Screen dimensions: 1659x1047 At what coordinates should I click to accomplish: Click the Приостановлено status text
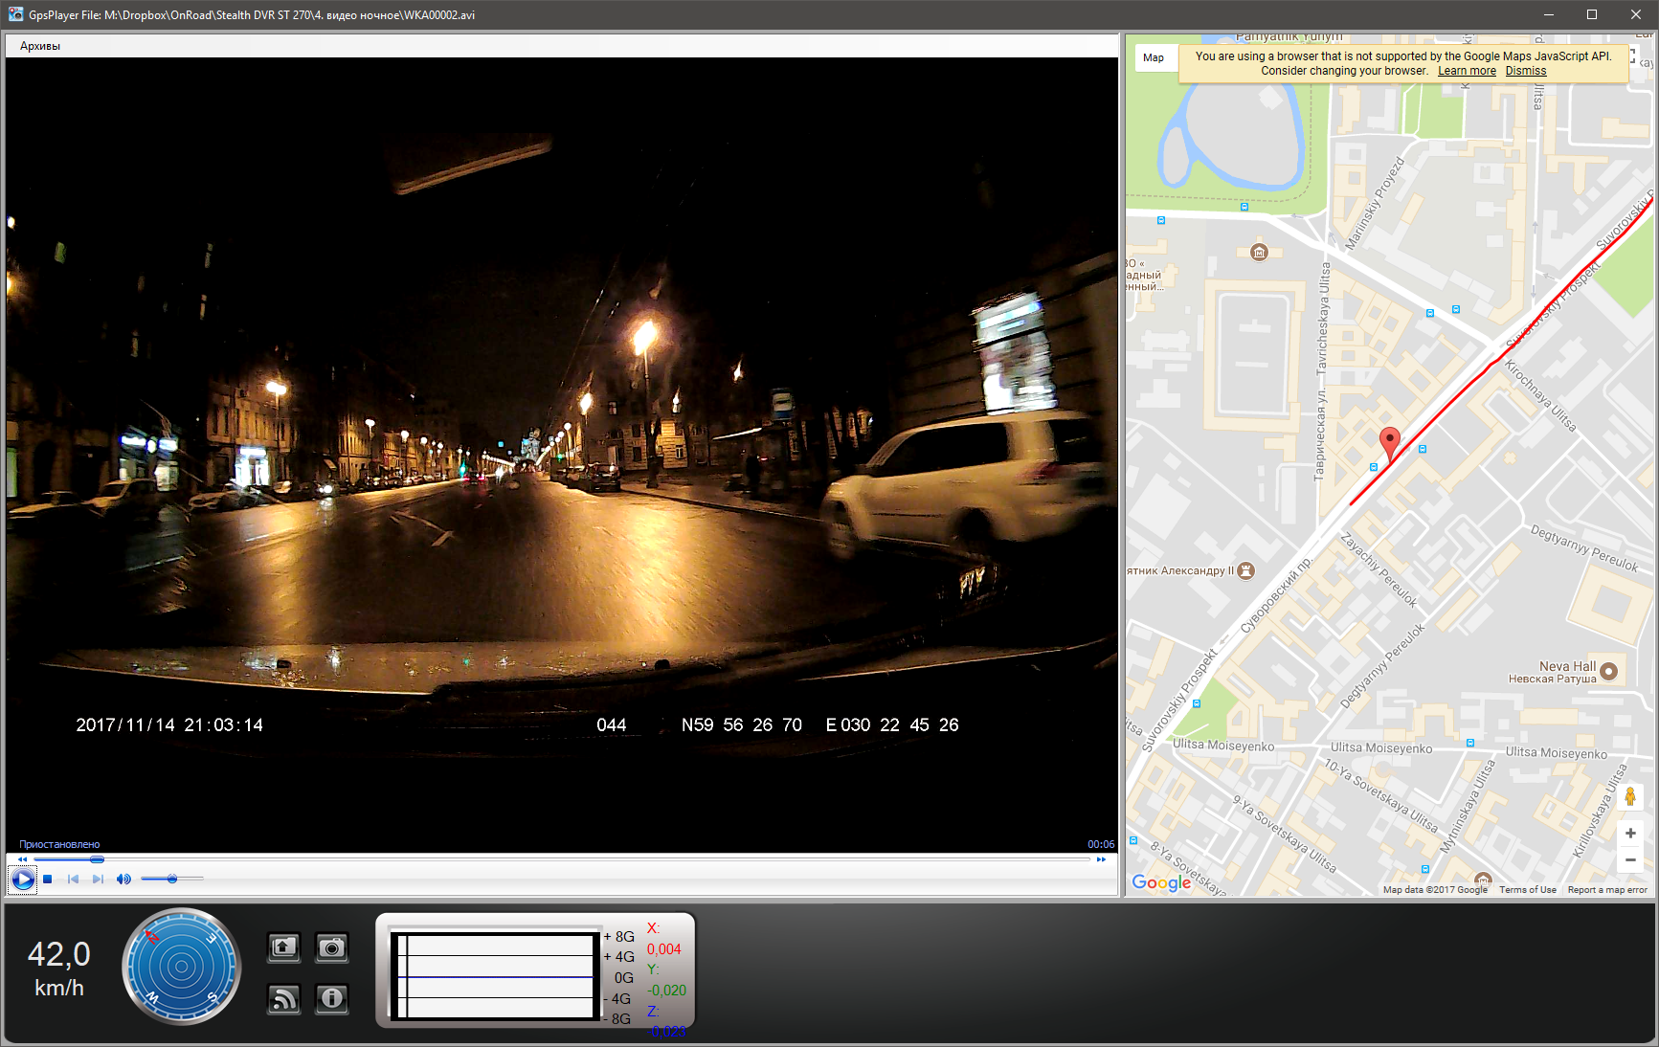click(59, 844)
